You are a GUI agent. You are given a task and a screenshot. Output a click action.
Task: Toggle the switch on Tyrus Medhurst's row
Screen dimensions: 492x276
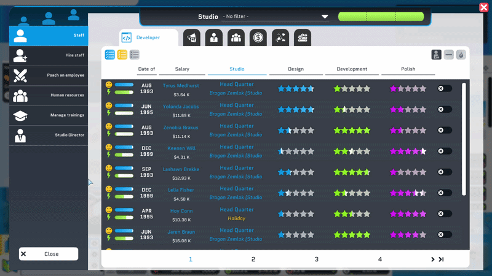coord(445,88)
